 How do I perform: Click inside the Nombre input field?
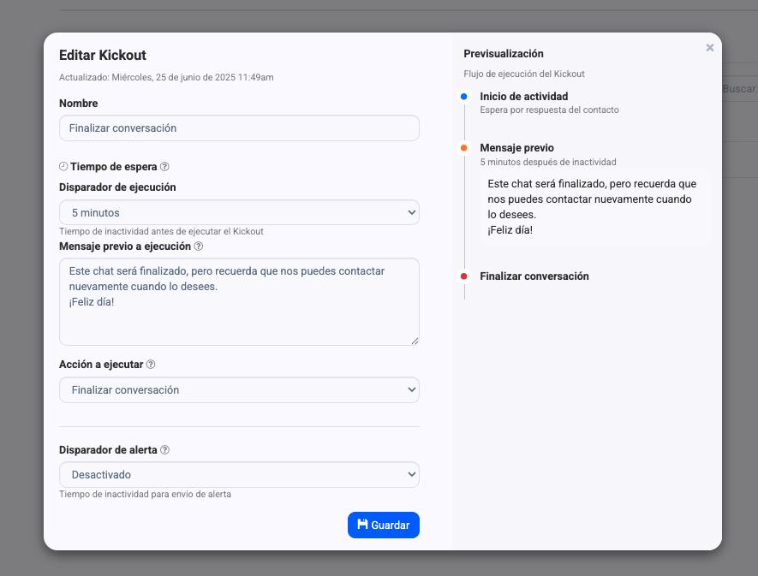pyautogui.click(x=238, y=128)
